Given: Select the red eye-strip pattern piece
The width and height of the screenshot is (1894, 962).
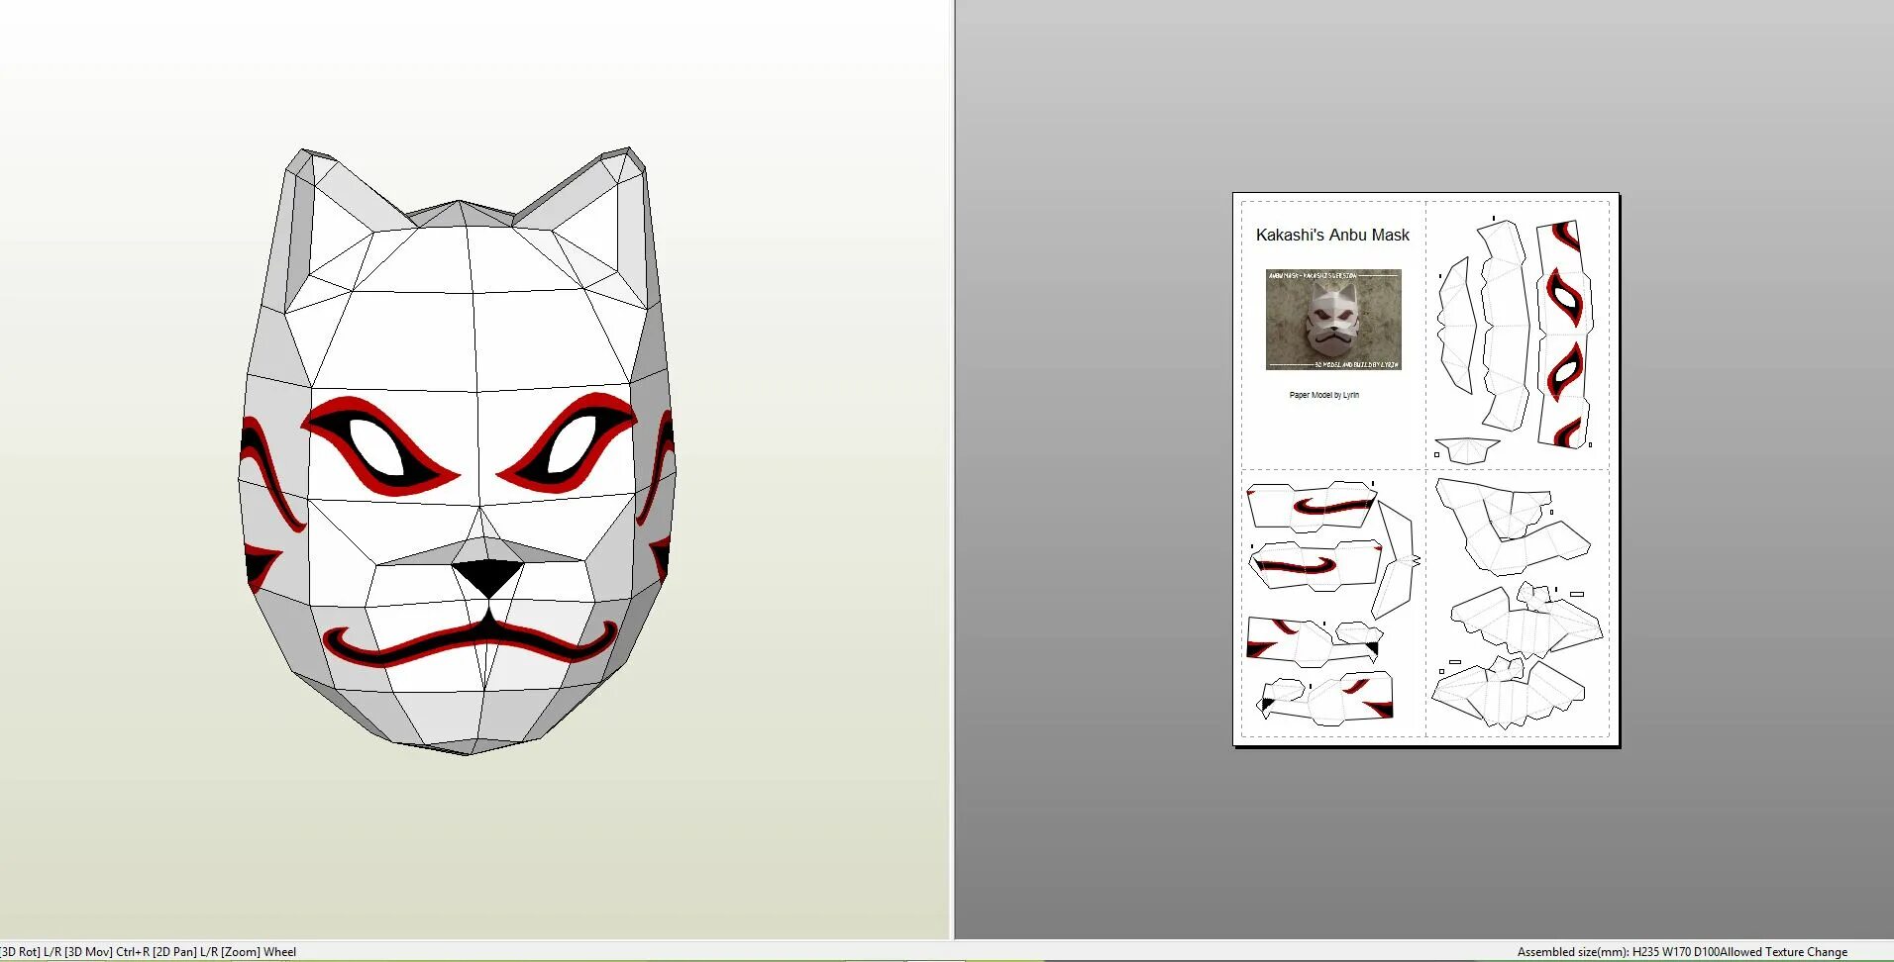Looking at the screenshot, I should [1566, 335].
